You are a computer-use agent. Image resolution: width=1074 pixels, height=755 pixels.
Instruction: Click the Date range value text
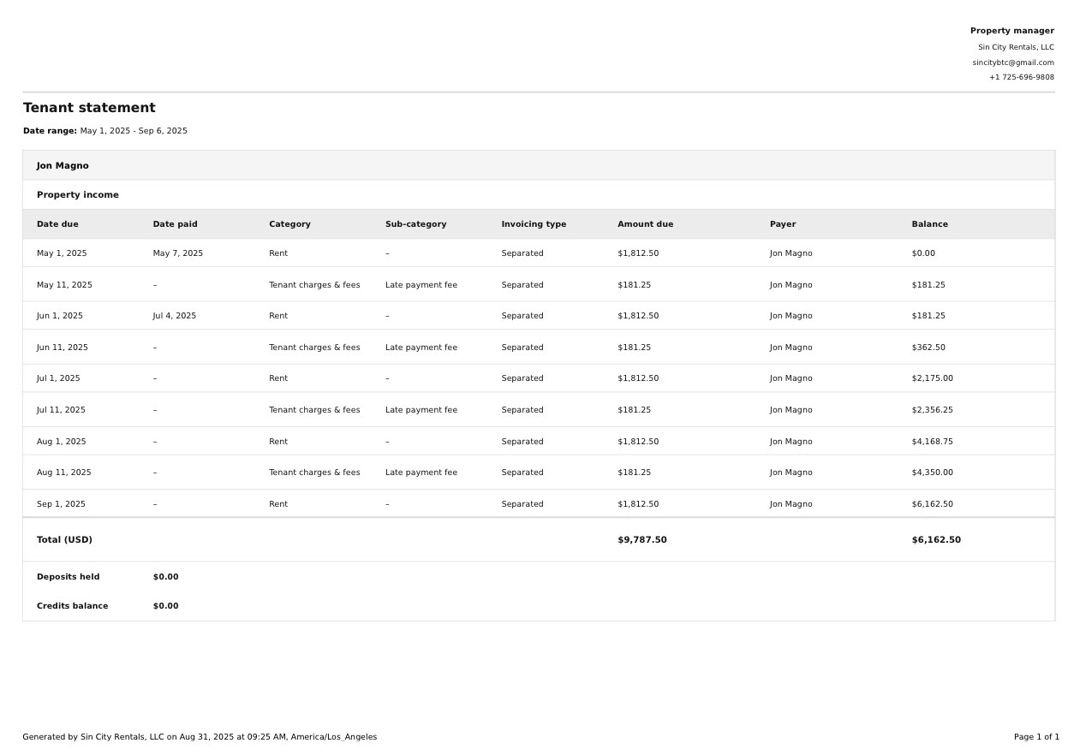pos(134,131)
